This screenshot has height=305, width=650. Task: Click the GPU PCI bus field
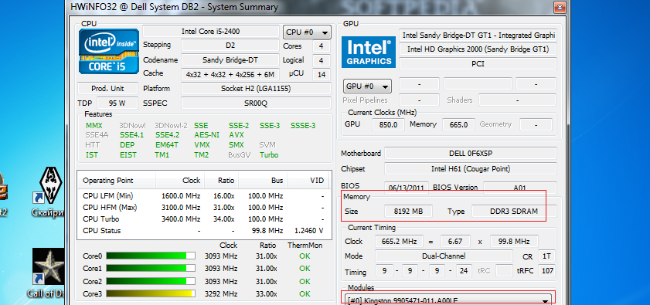point(478,64)
